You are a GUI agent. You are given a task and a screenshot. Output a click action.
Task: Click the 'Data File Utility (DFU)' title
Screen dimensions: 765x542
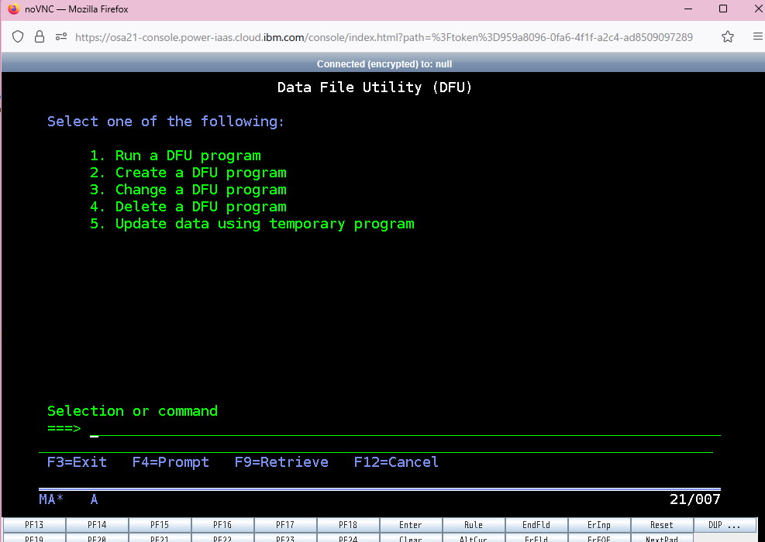374,87
